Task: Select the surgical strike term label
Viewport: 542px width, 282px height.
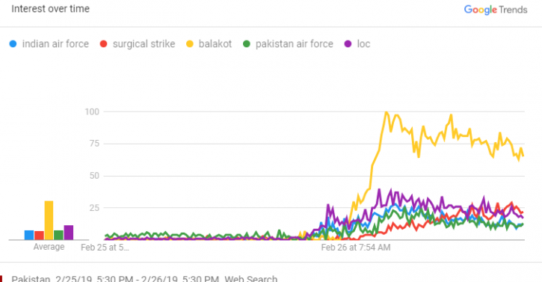Action: click(x=144, y=44)
